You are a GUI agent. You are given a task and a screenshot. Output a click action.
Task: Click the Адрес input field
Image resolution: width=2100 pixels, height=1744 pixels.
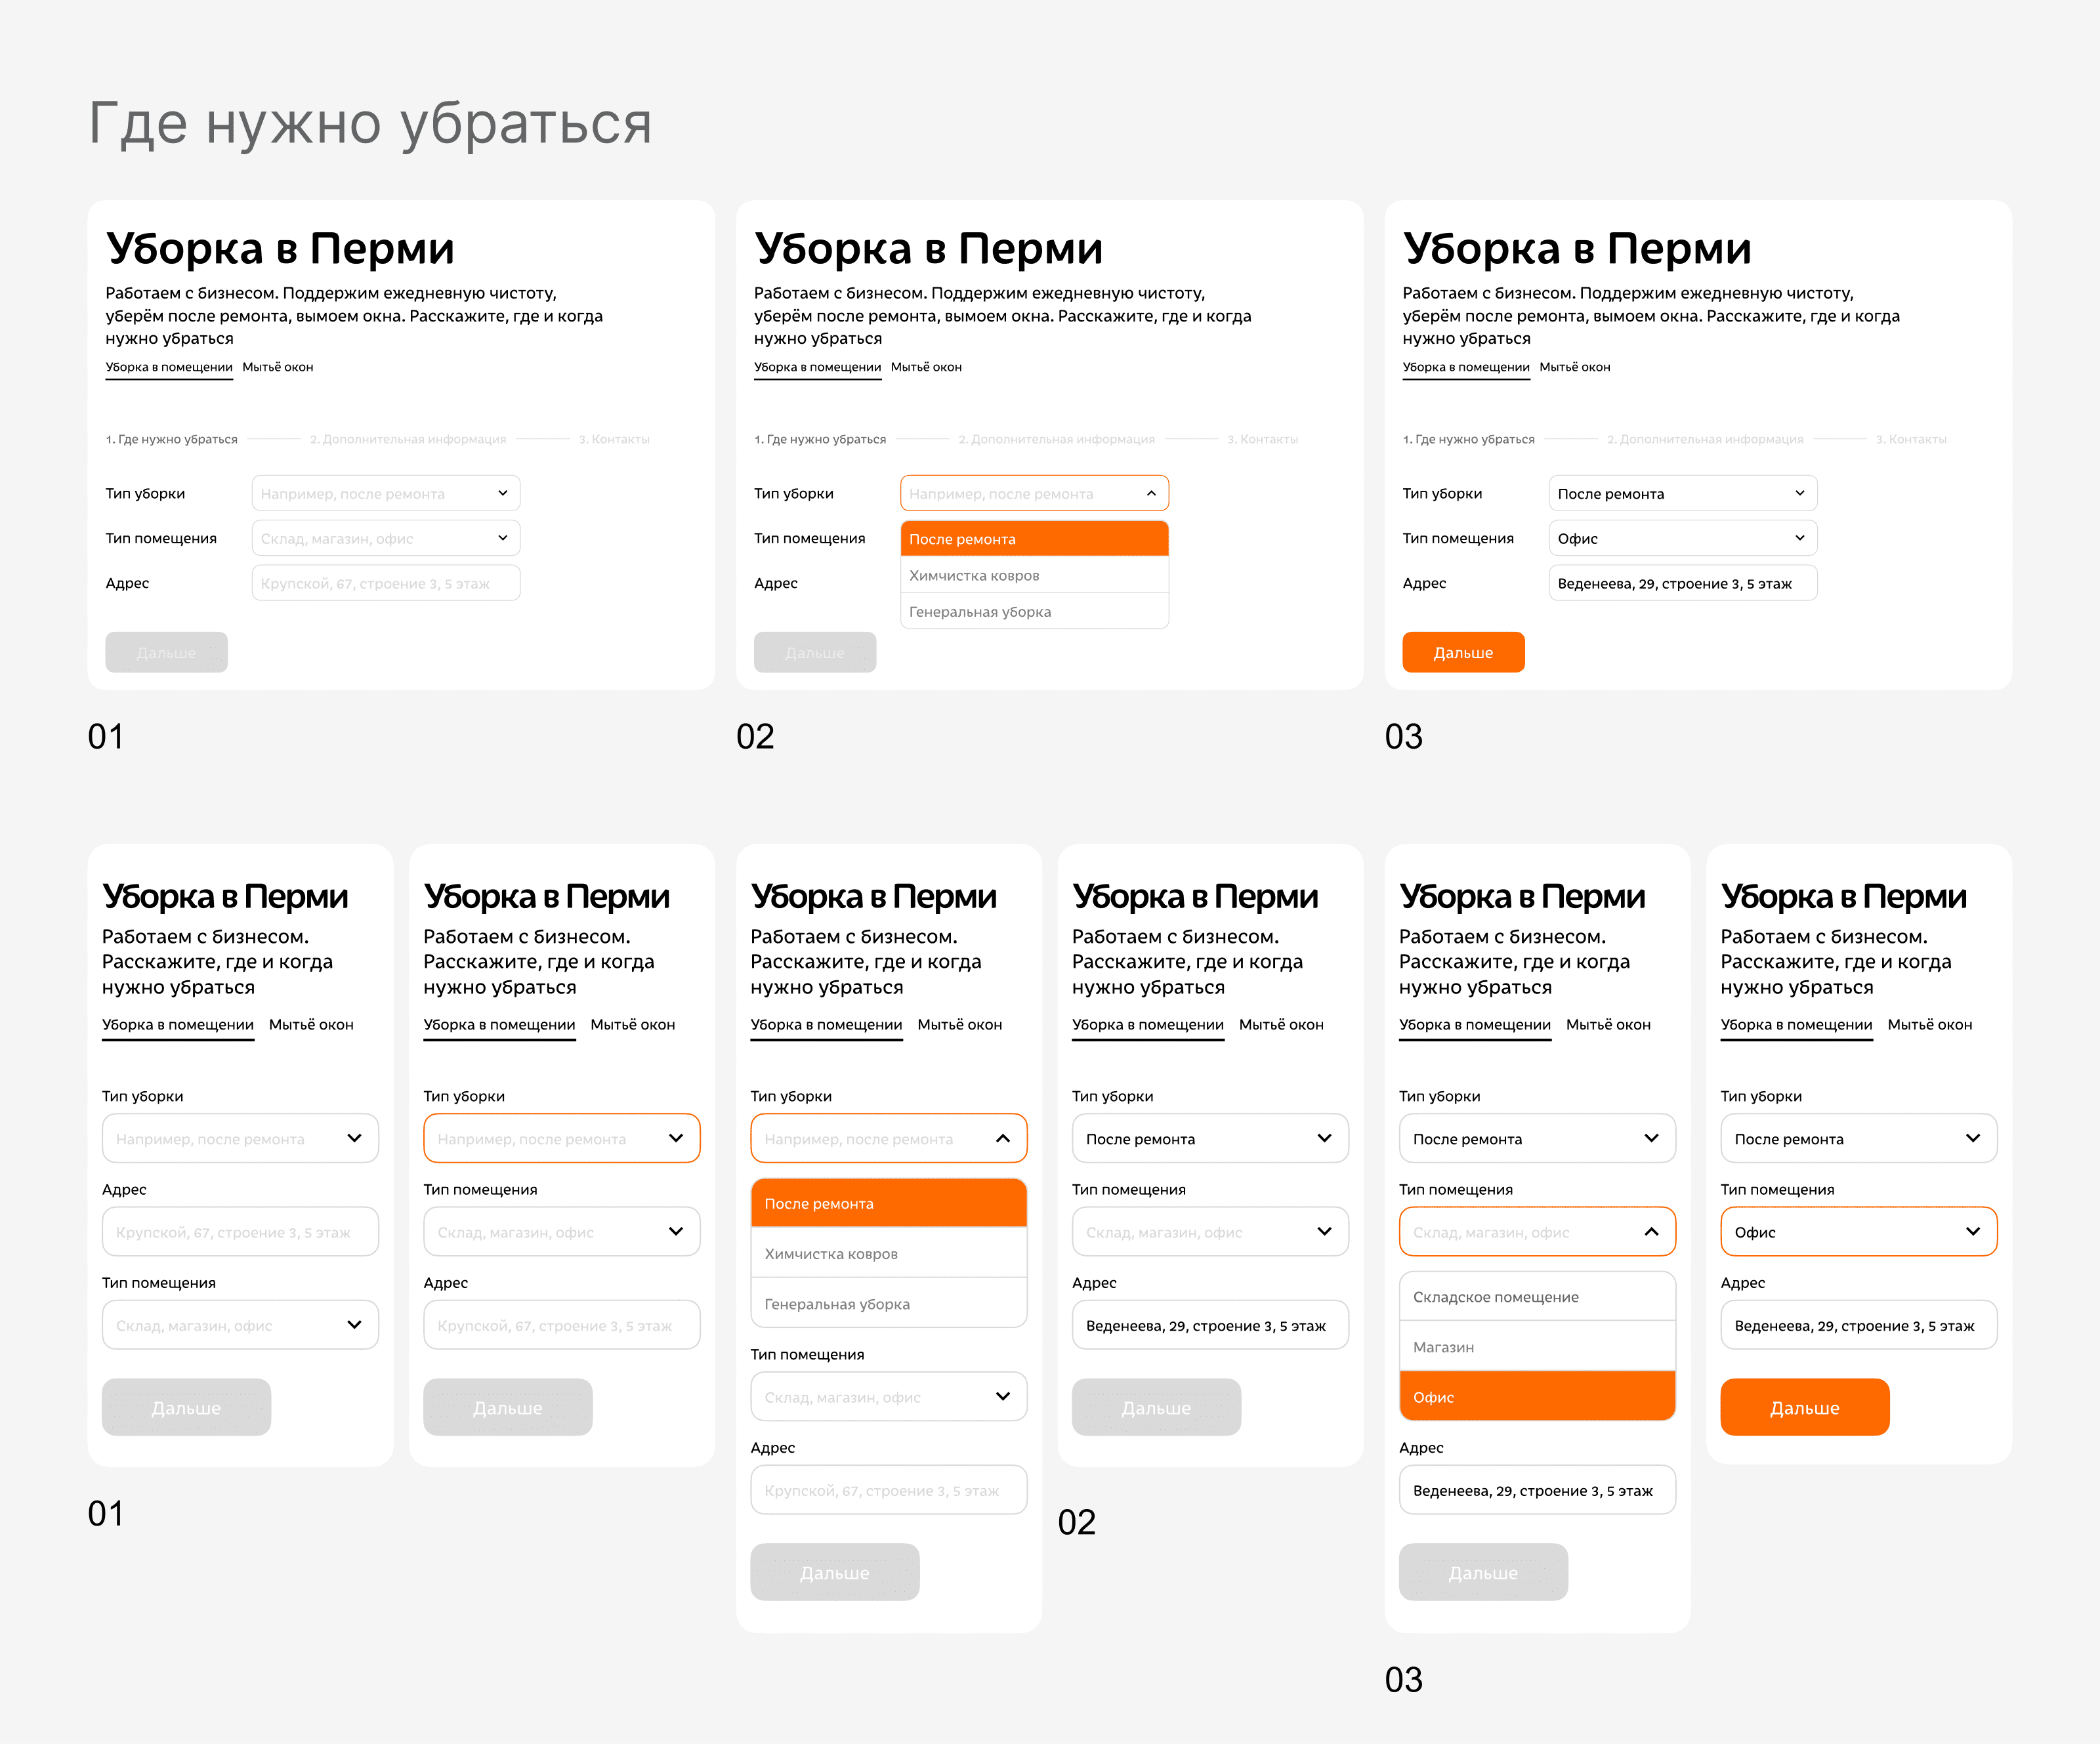coord(386,583)
